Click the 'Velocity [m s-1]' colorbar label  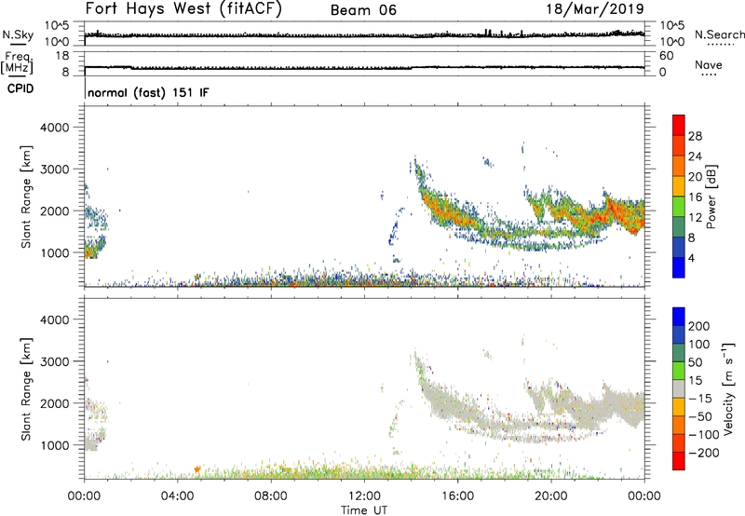728,388
